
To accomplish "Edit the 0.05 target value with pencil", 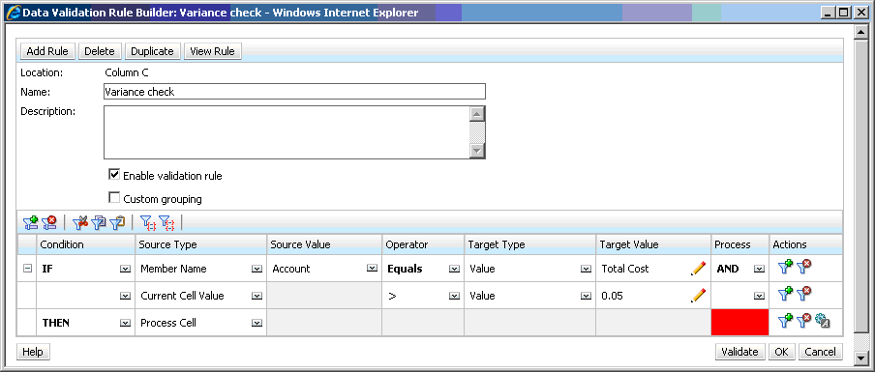I will click(x=698, y=295).
